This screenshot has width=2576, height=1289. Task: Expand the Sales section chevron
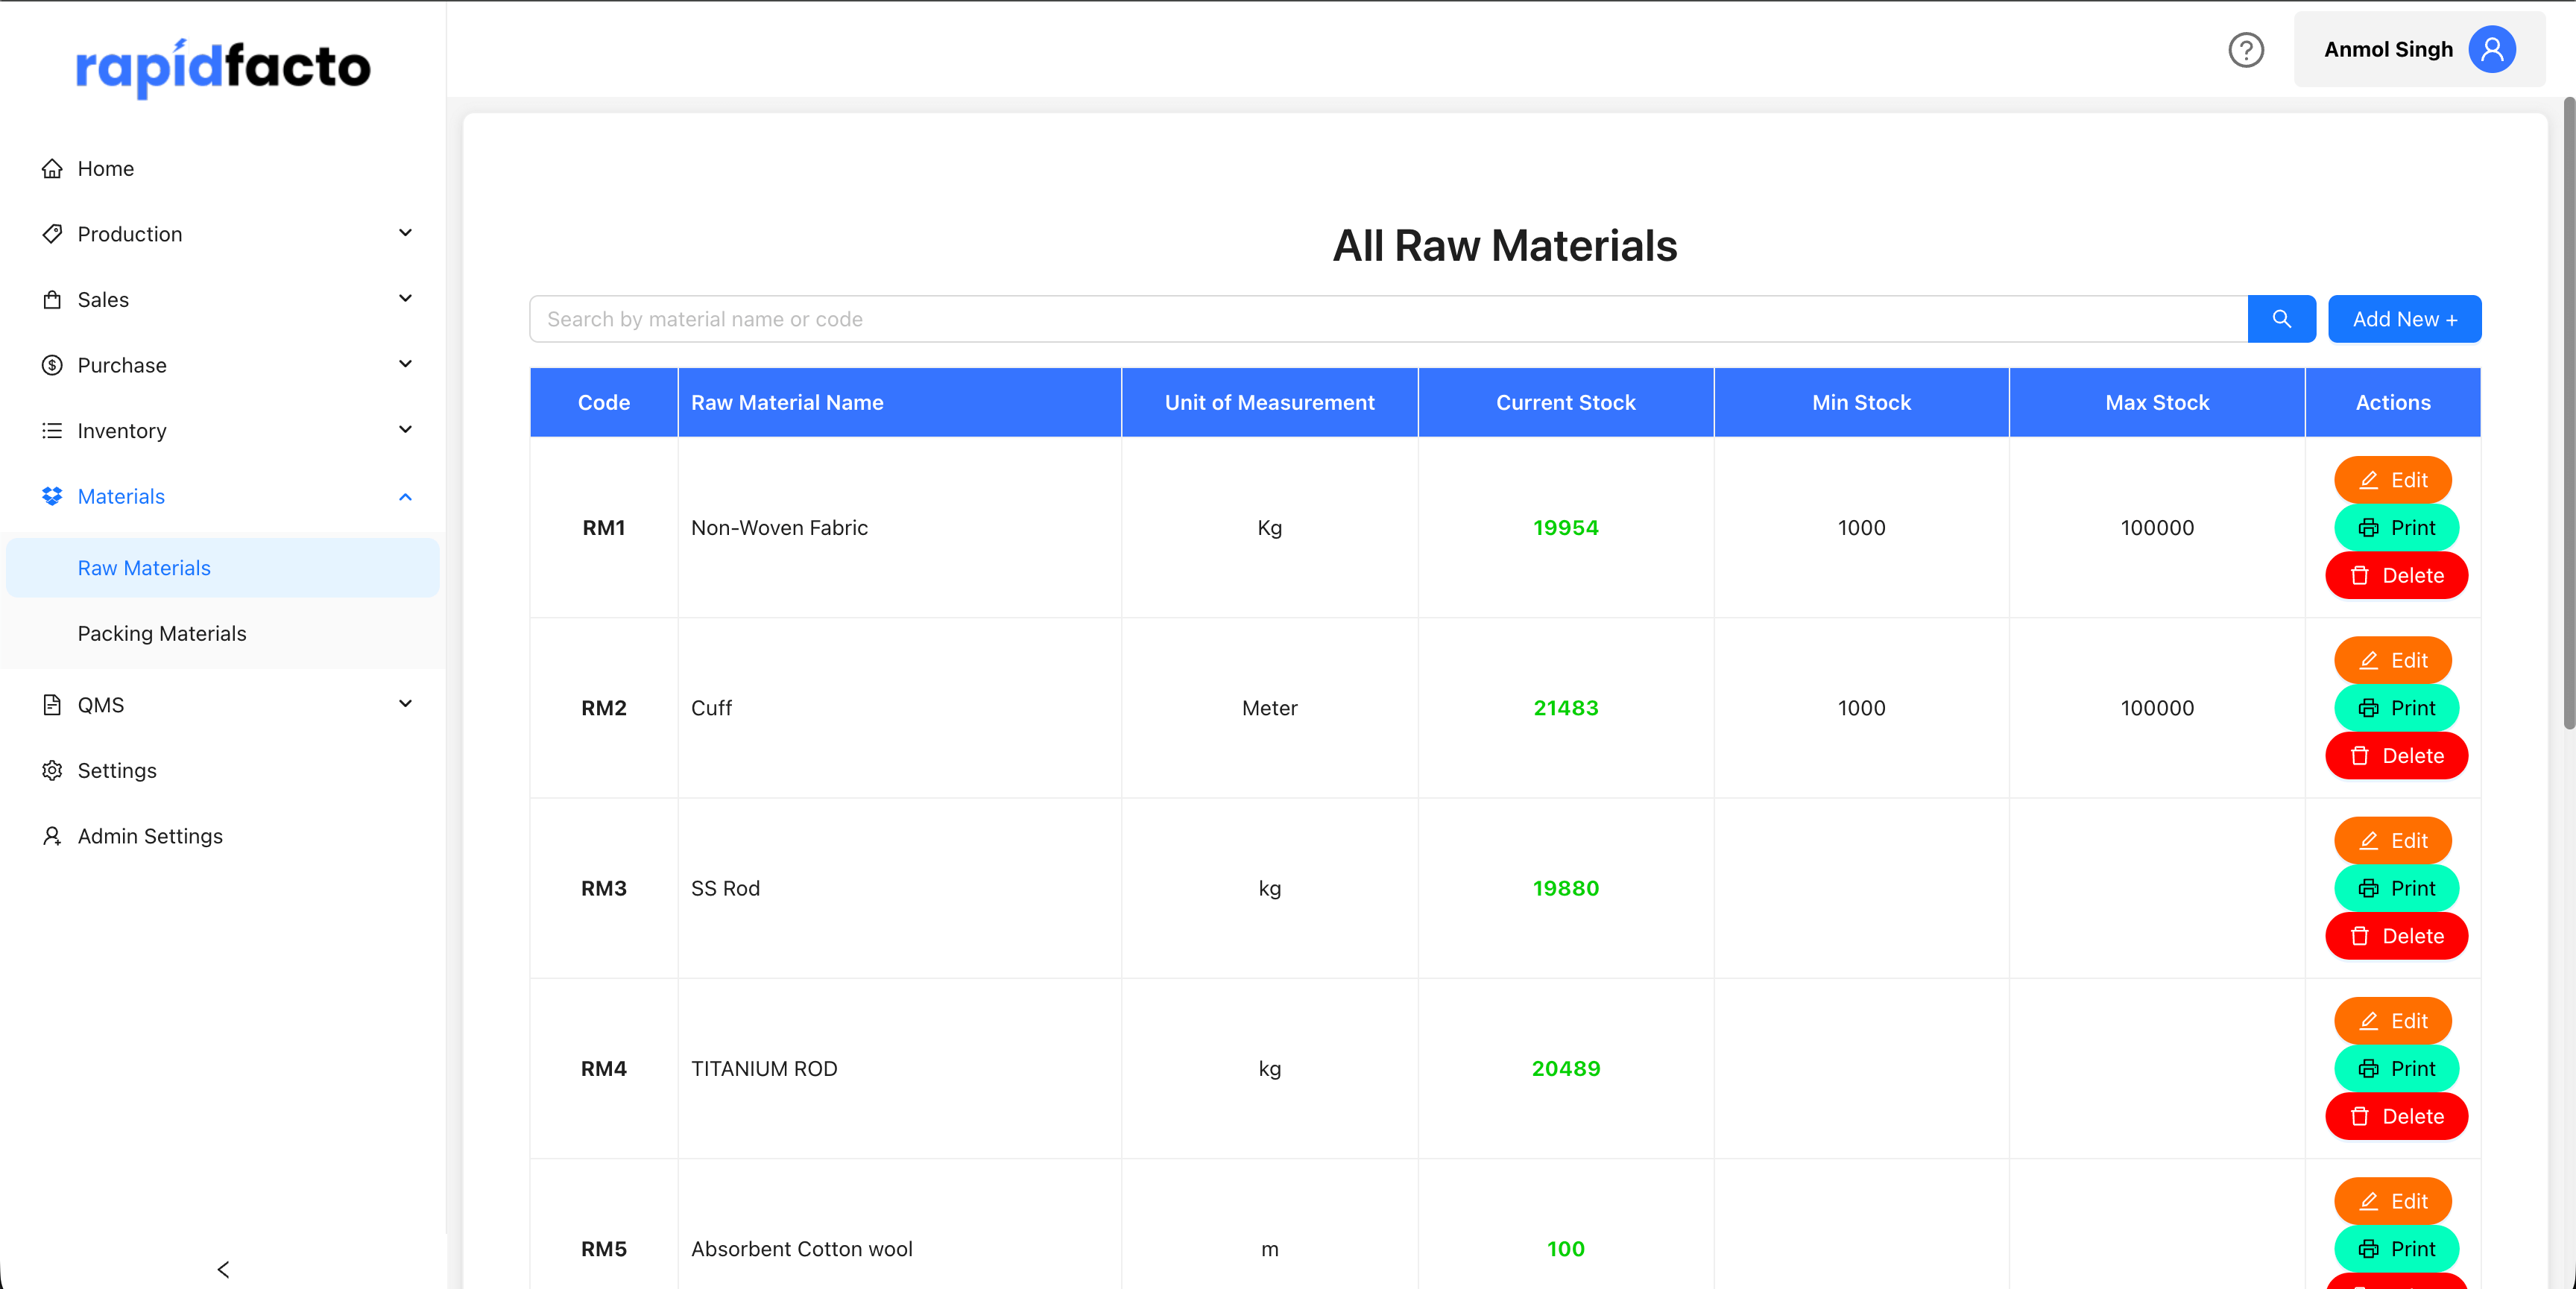[x=405, y=298]
